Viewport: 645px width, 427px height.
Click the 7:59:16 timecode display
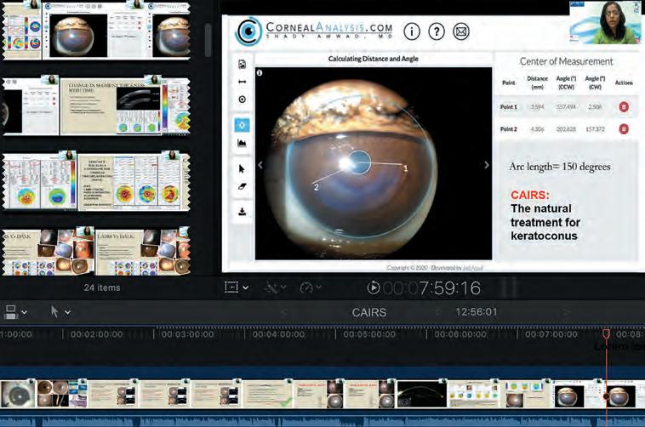point(432,288)
